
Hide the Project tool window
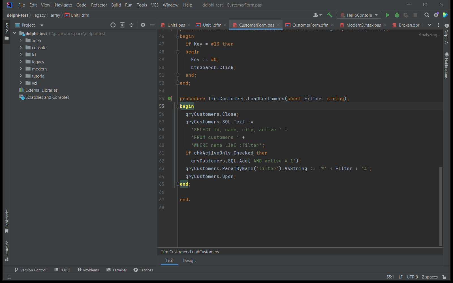tap(152, 25)
